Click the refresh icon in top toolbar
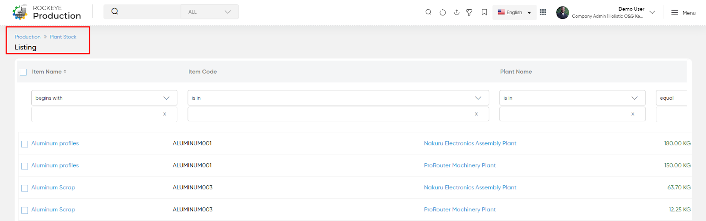706x221 pixels. (443, 12)
